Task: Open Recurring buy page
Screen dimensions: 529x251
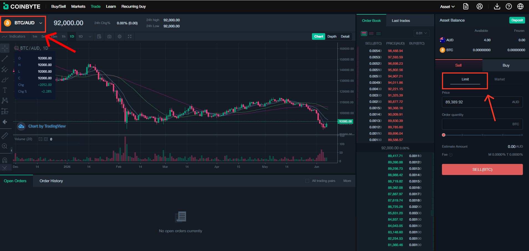Action: pos(134,6)
